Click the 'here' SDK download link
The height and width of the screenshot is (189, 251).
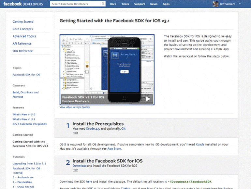[89, 182]
